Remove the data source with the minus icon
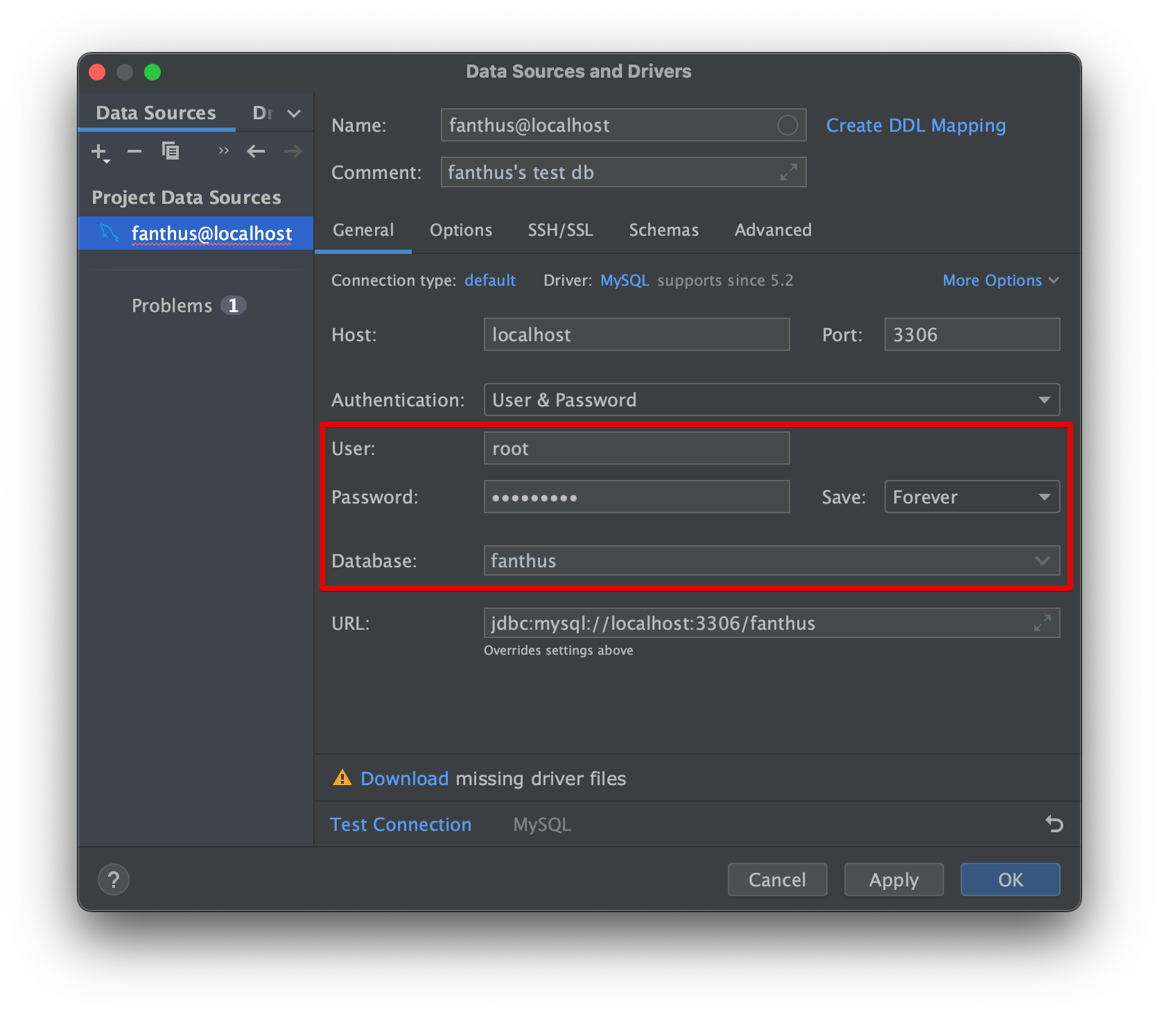Image resolution: width=1159 pixels, height=1014 pixels. pyautogui.click(x=134, y=151)
